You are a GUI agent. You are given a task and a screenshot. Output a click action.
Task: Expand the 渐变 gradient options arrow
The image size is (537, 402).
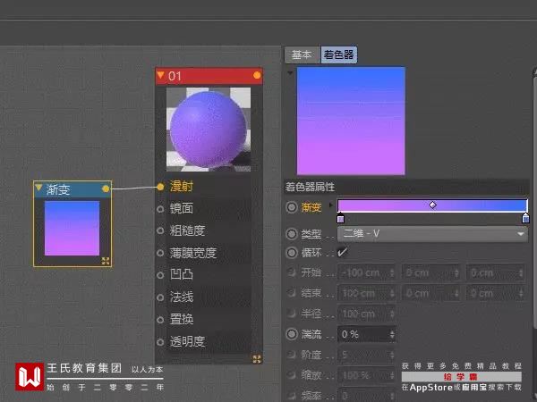[331, 205]
